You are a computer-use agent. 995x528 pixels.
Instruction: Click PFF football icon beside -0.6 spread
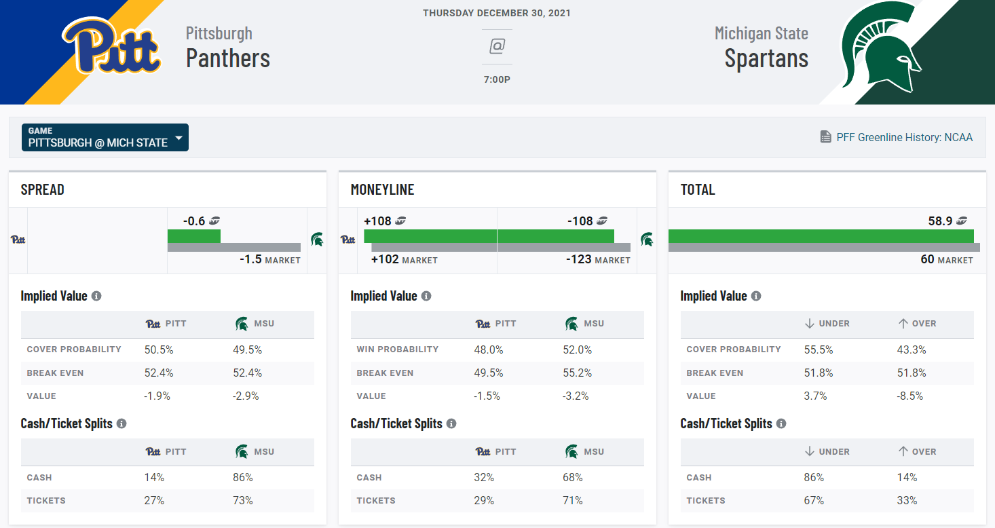[214, 221]
